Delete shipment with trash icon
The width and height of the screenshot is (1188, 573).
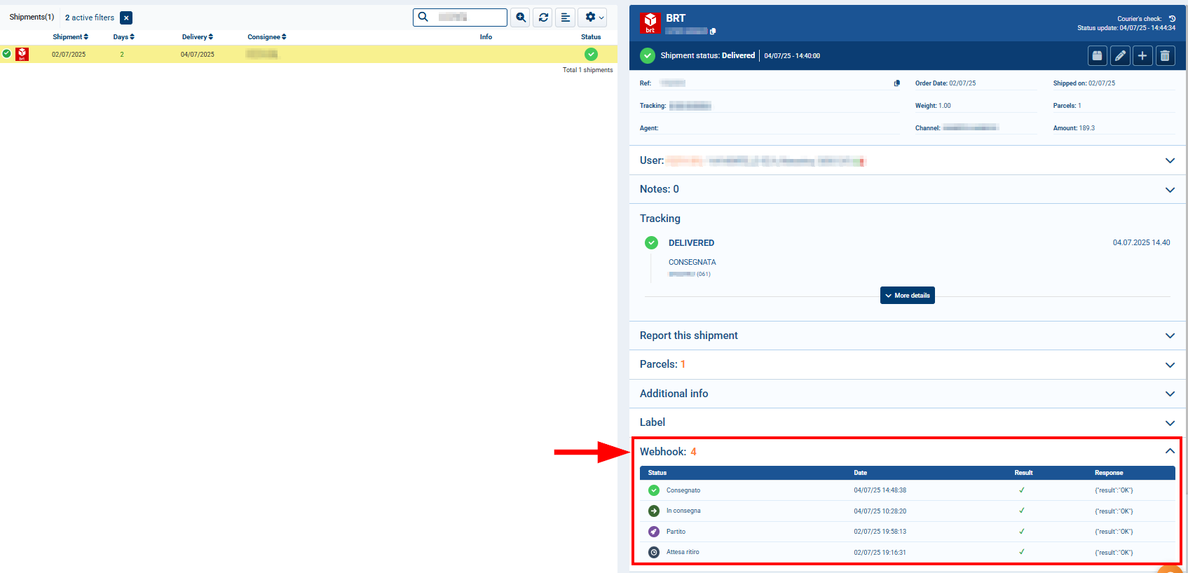click(1165, 56)
